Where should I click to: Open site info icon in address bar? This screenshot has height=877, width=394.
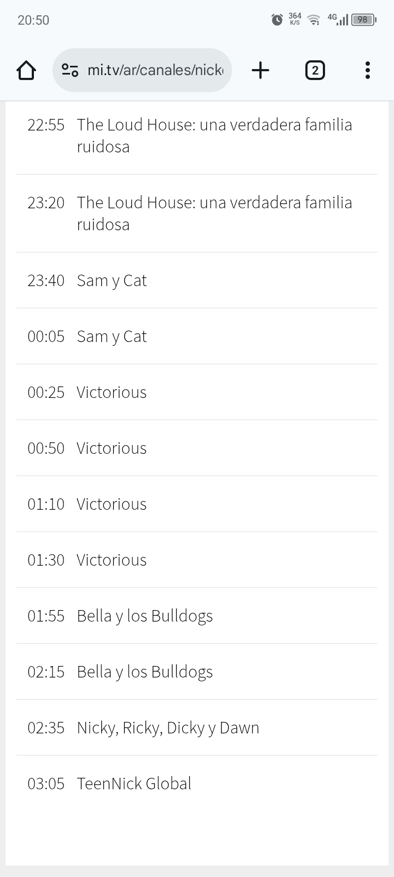(x=70, y=70)
